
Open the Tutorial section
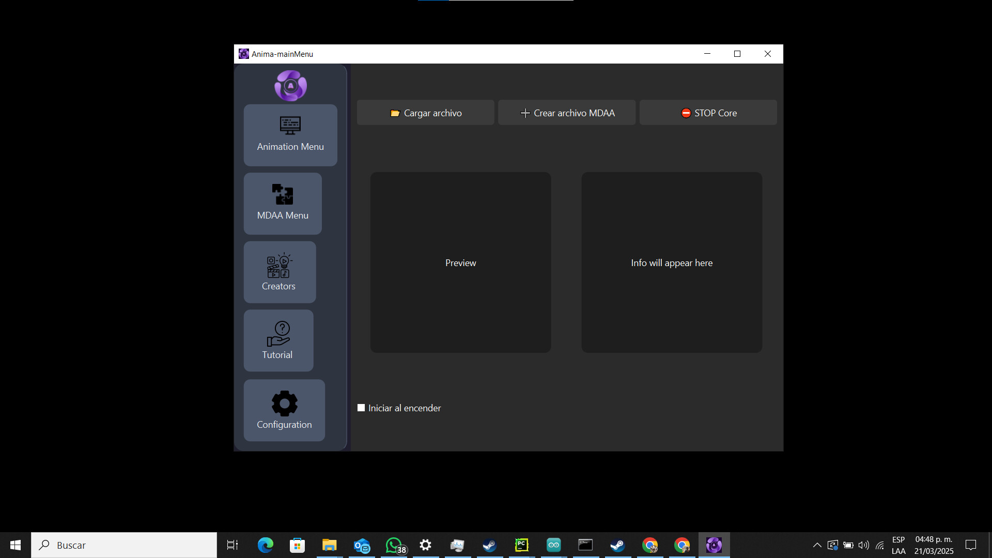[277, 340]
